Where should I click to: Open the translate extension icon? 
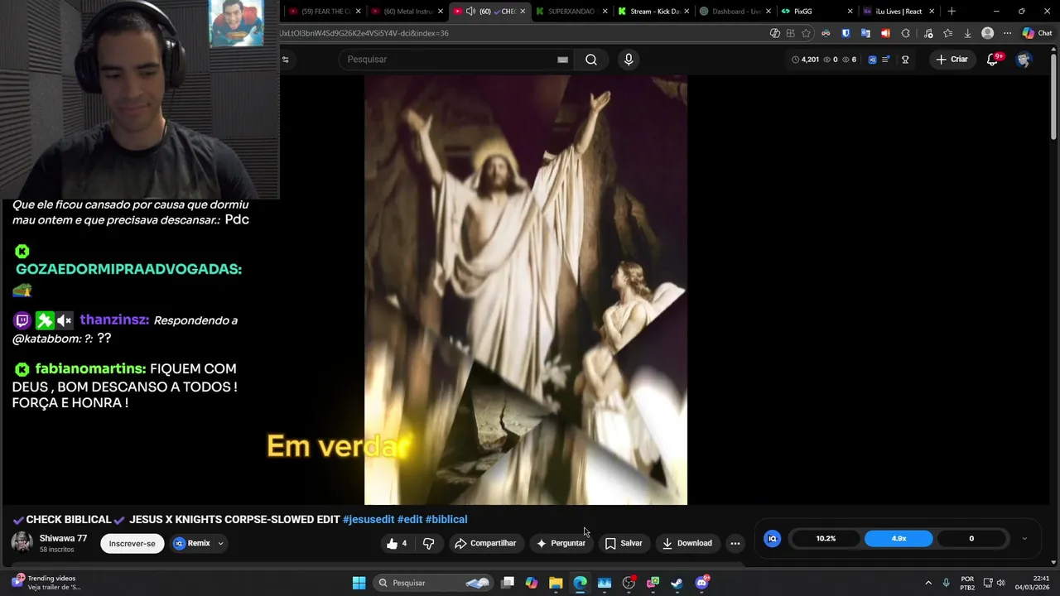coord(865,33)
